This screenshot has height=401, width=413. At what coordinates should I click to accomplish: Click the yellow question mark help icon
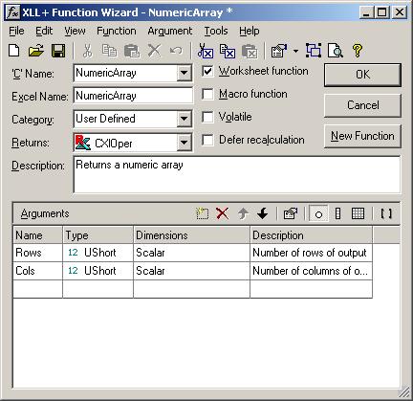coord(358,51)
